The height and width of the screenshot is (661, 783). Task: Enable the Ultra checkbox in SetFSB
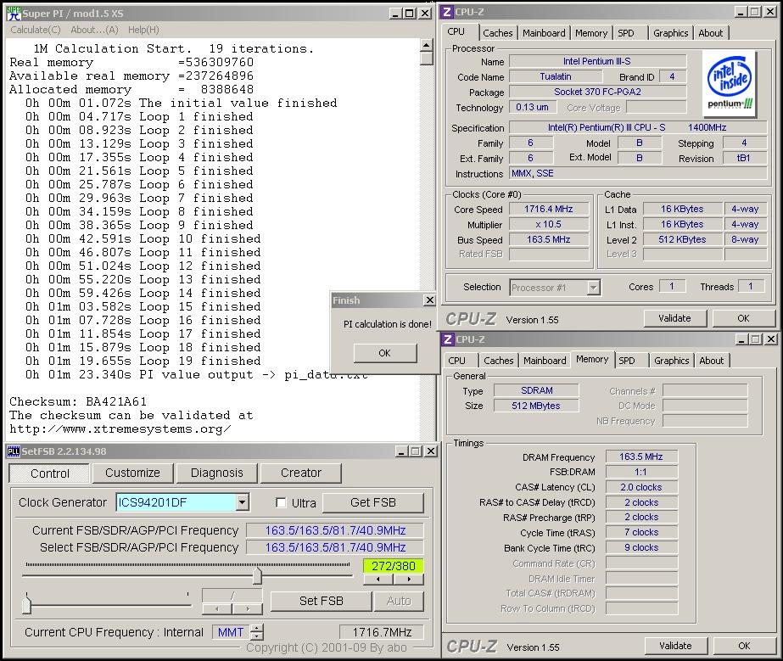pos(281,502)
